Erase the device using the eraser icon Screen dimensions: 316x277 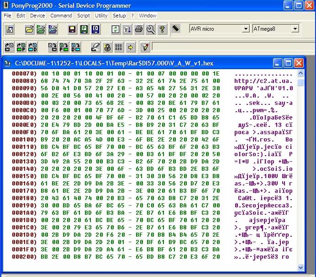tap(95, 47)
